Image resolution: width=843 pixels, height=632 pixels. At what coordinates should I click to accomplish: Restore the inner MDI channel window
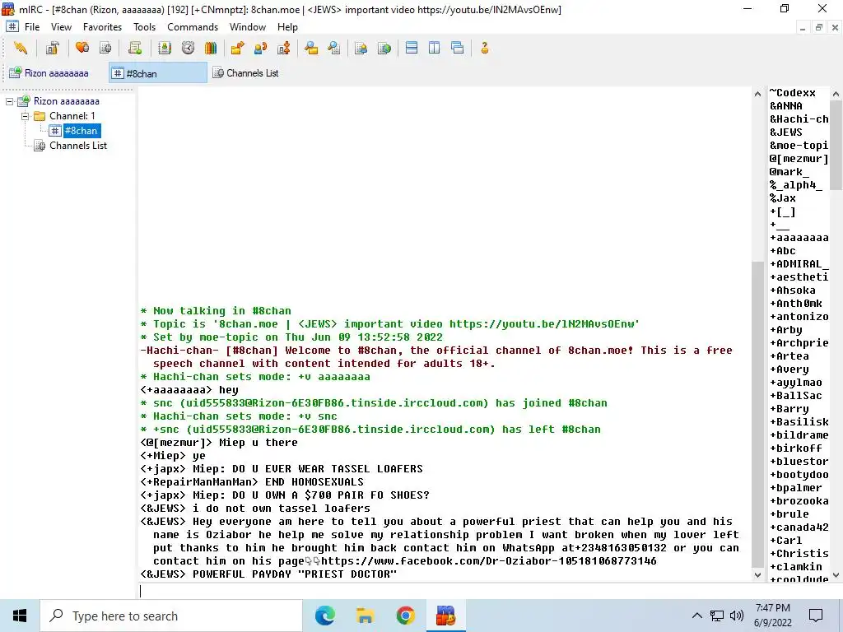click(x=819, y=27)
